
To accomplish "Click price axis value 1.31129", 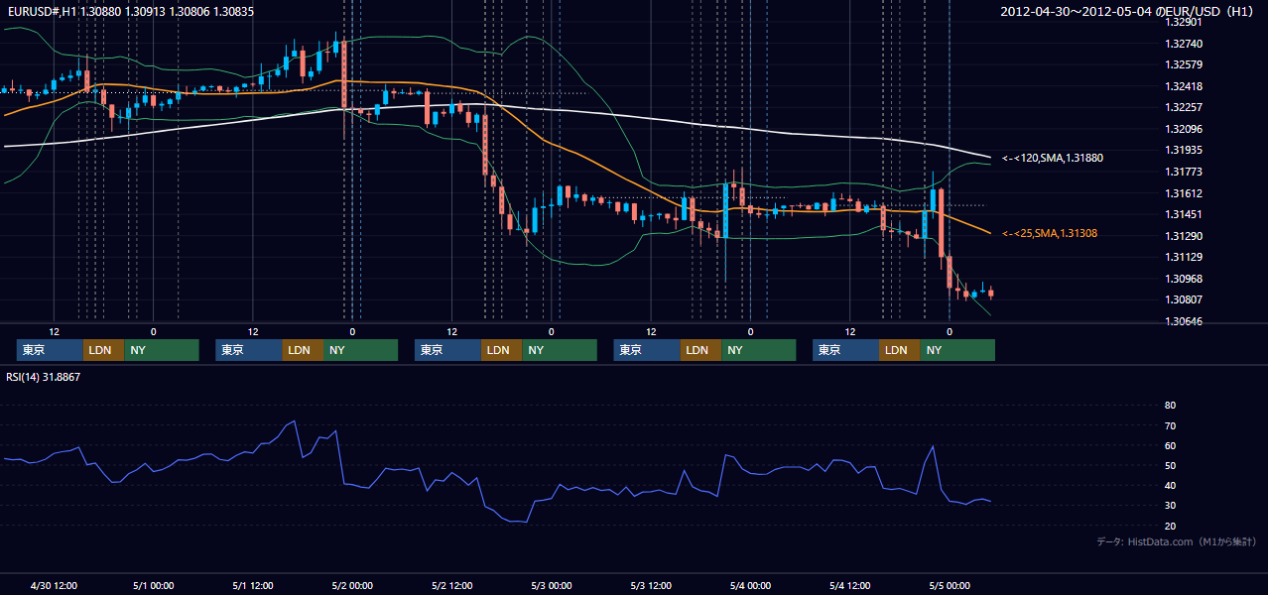I will [x=1183, y=258].
